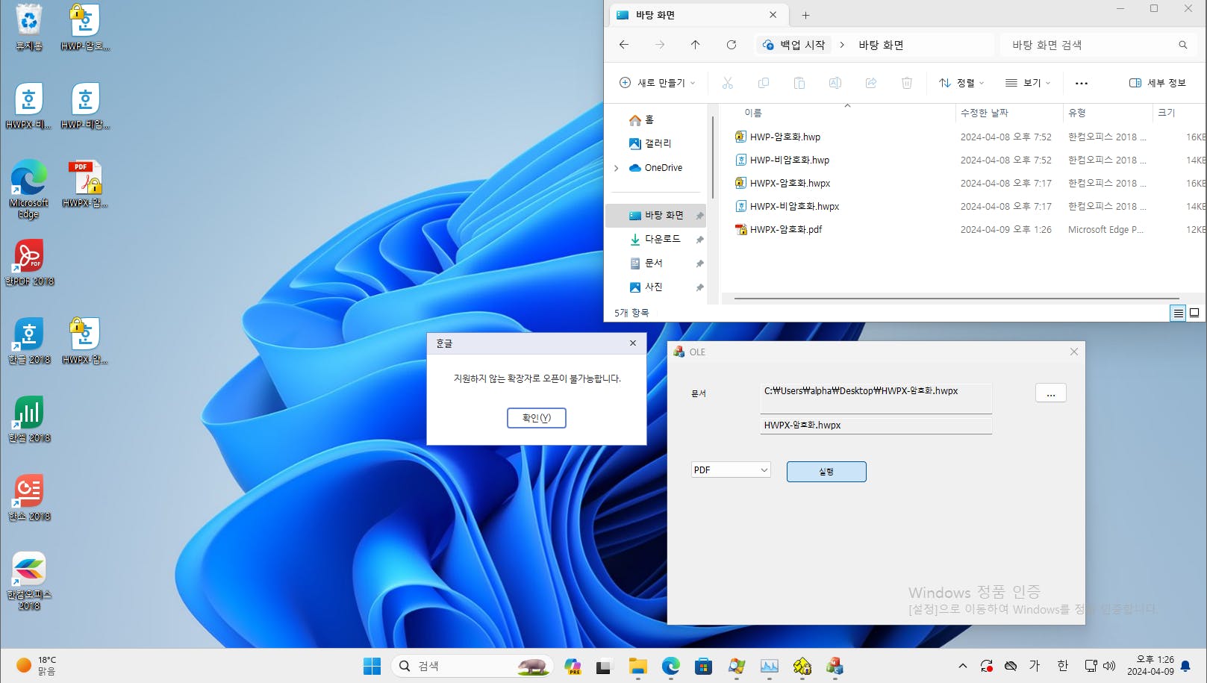Select the 한컴오피스 2018 desktop shortcut
The height and width of the screenshot is (683, 1207).
tap(29, 581)
